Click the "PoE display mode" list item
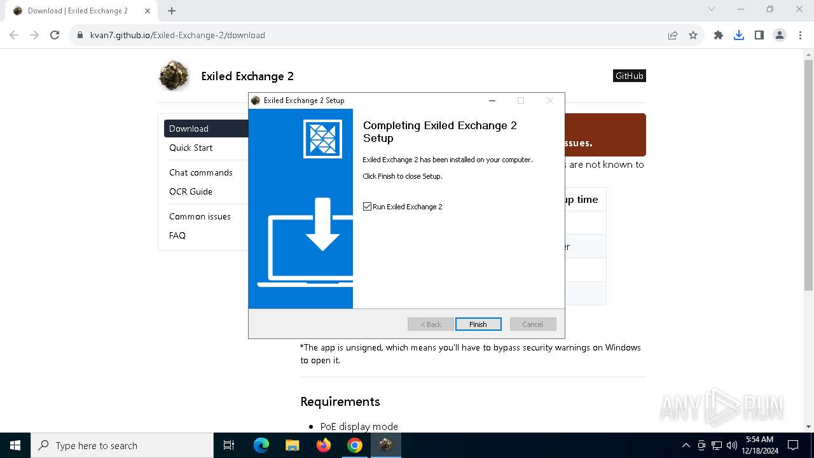 (359, 426)
